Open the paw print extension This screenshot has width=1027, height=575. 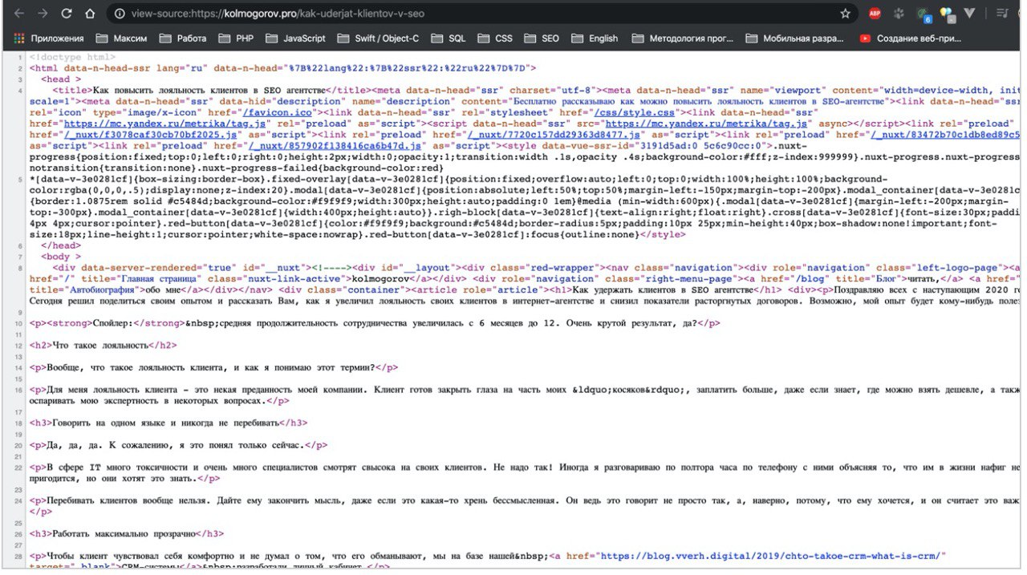899,14
